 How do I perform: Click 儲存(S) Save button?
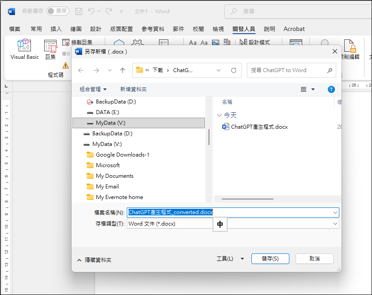point(270,259)
